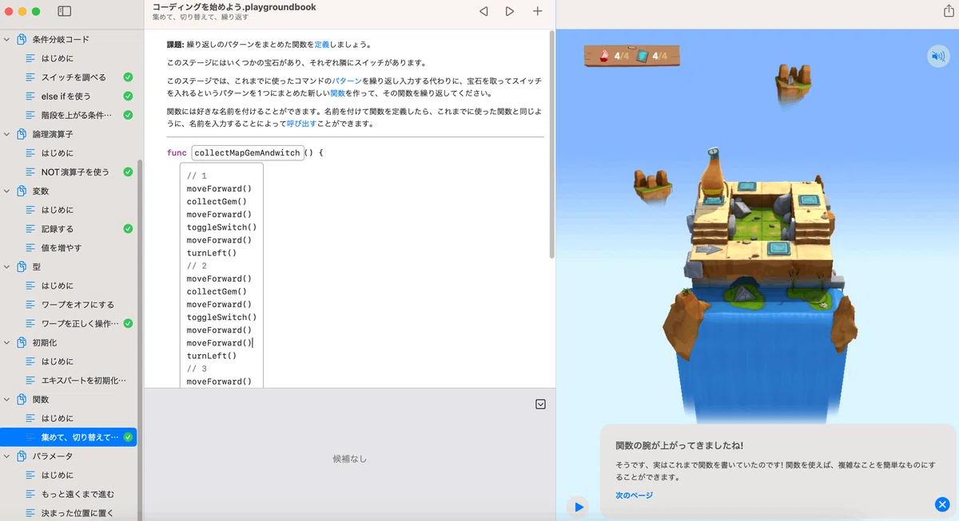Go to previous page arrow
Screen dimensions: 959x521
tap(483, 11)
